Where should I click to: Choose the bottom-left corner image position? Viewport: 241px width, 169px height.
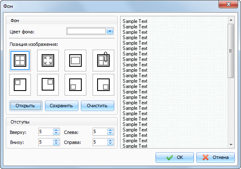tap(75, 85)
